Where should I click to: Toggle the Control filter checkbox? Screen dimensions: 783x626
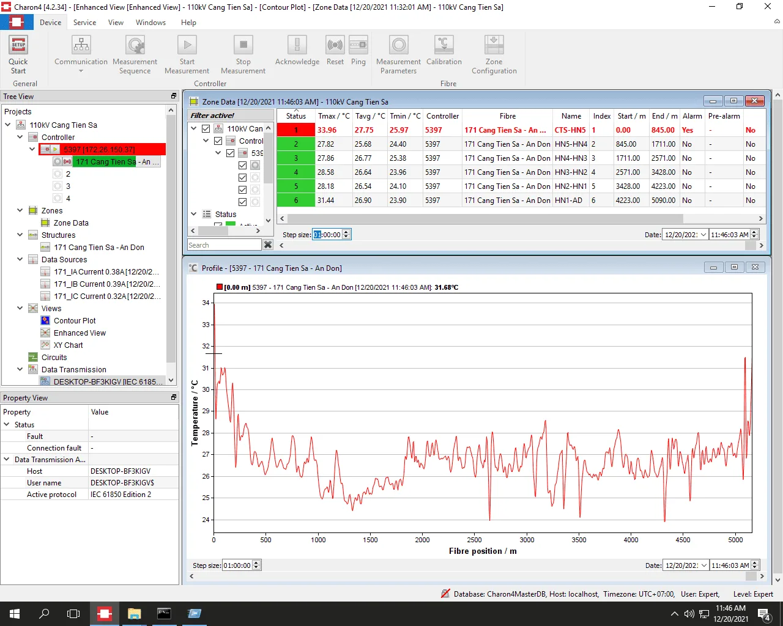tap(218, 141)
